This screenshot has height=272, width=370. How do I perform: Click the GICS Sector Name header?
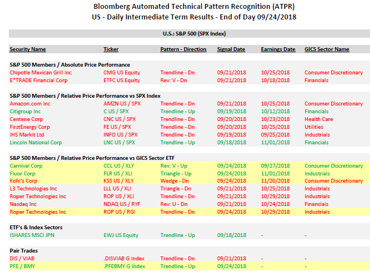point(327,49)
